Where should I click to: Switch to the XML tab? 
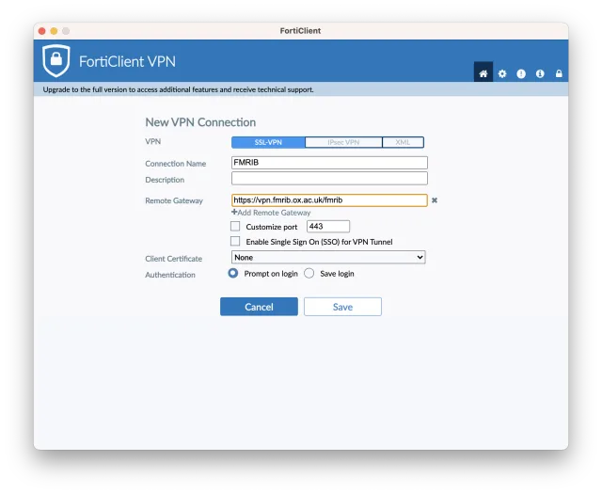click(x=403, y=142)
